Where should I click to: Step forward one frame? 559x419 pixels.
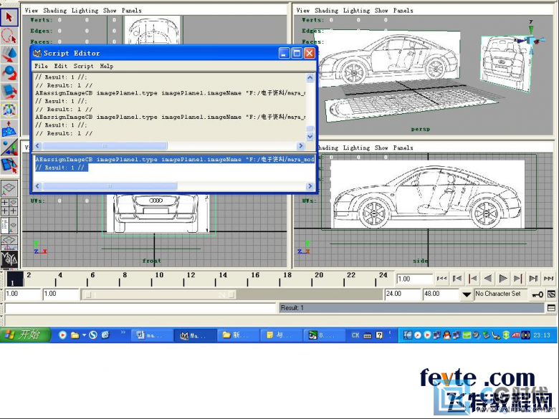tap(533, 279)
